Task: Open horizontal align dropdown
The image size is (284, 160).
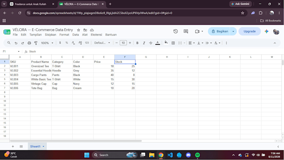Action: point(191,43)
